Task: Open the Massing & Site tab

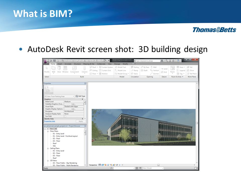Action: [x=89, y=64]
